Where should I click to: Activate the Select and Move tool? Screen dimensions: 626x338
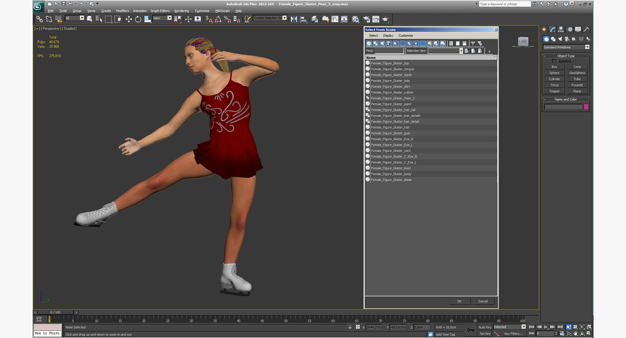[x=129, y=19]
